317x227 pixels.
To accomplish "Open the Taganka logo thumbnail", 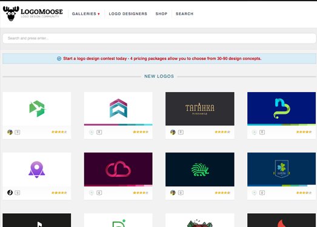I will pyautogui.click(x=200, y=109).
